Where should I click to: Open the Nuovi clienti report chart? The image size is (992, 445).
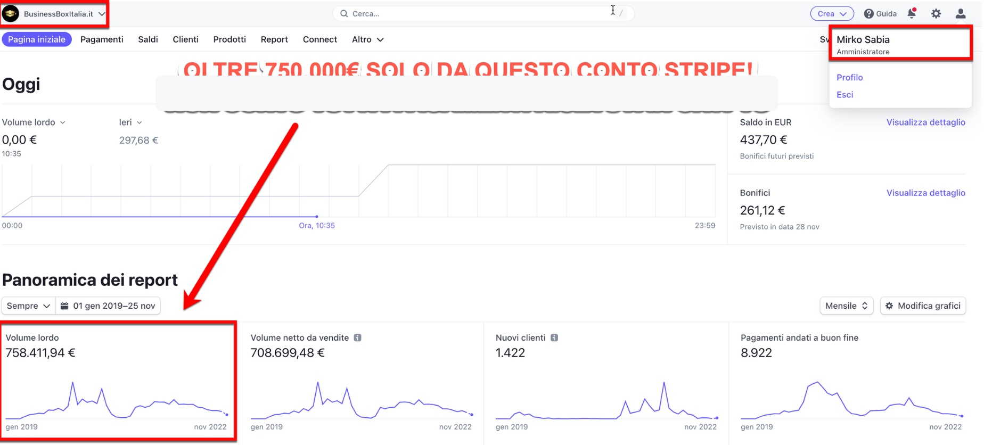pos(606,400)
